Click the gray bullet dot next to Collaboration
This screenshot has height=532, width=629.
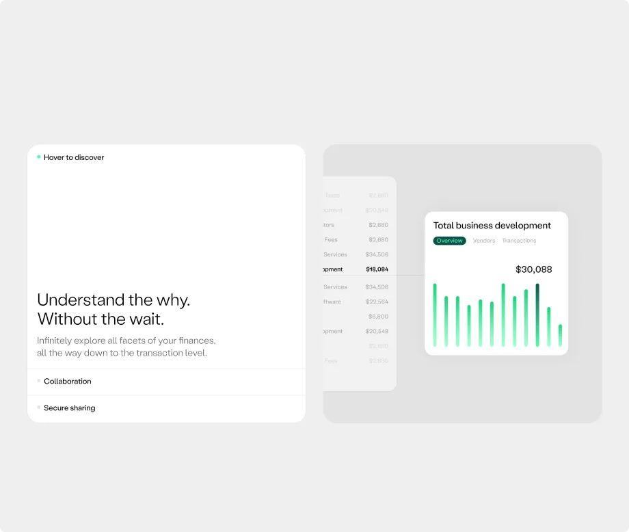pyautogui.click(x=39, y=381)
